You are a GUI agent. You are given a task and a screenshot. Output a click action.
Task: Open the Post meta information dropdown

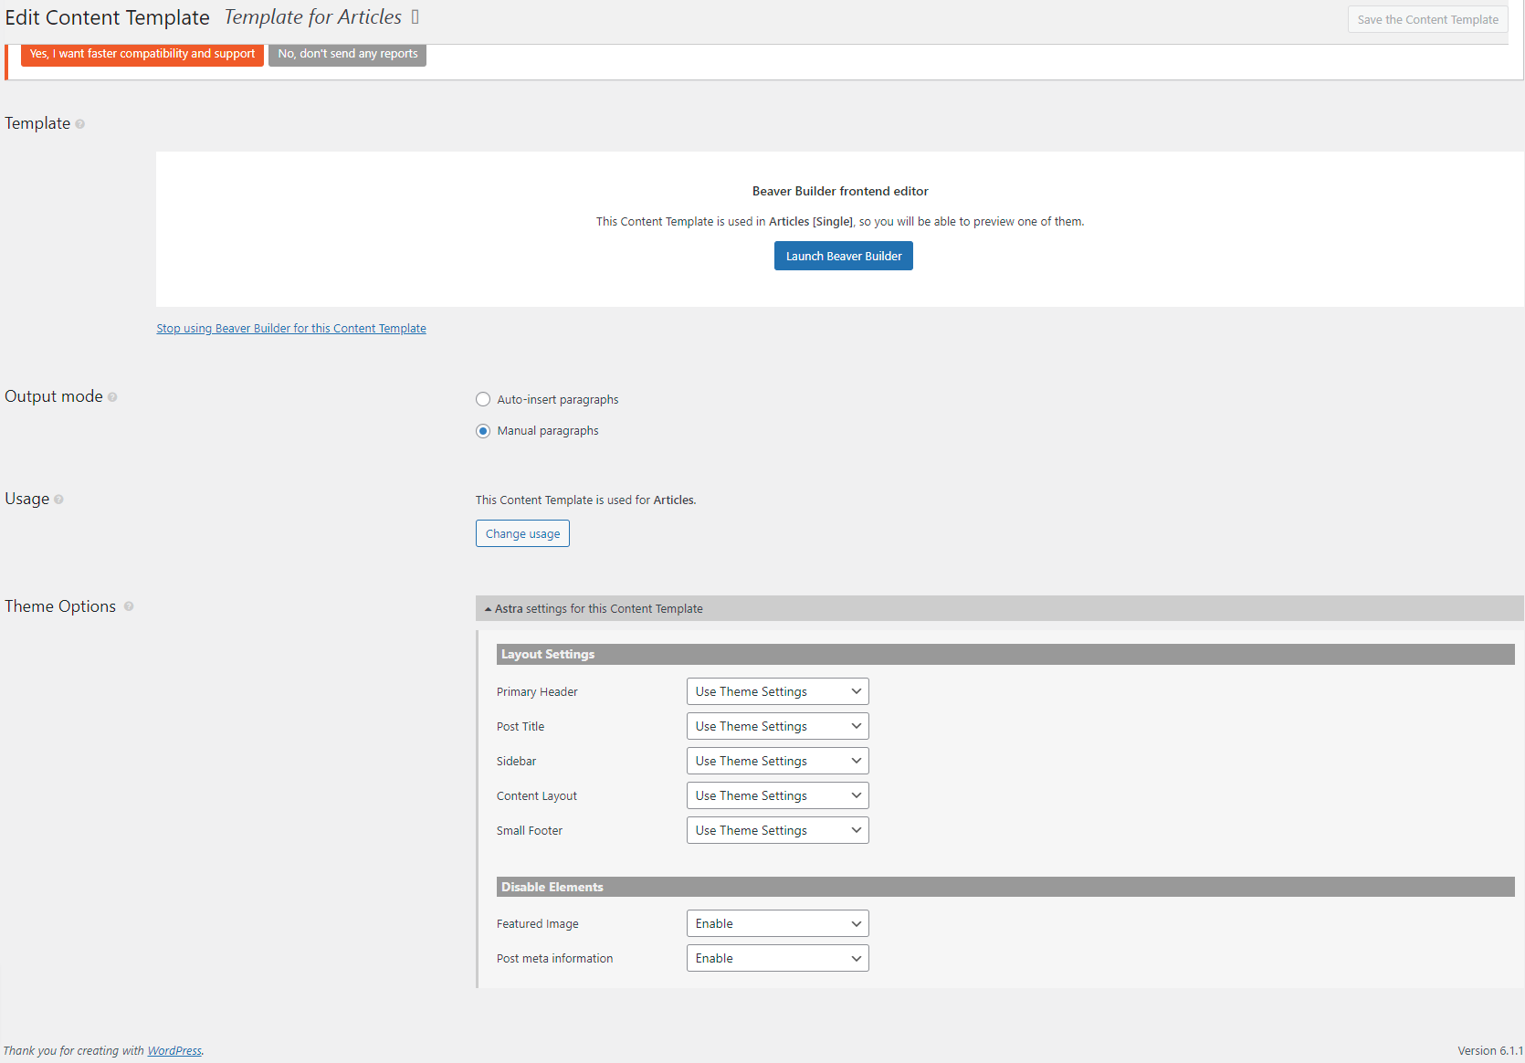777,958
